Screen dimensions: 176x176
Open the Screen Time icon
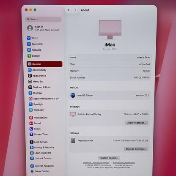(31, 134)
